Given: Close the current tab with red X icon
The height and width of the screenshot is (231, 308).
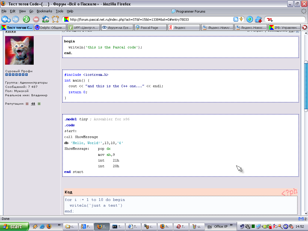Looking at the screenshot, I should [x=304, y=27].
